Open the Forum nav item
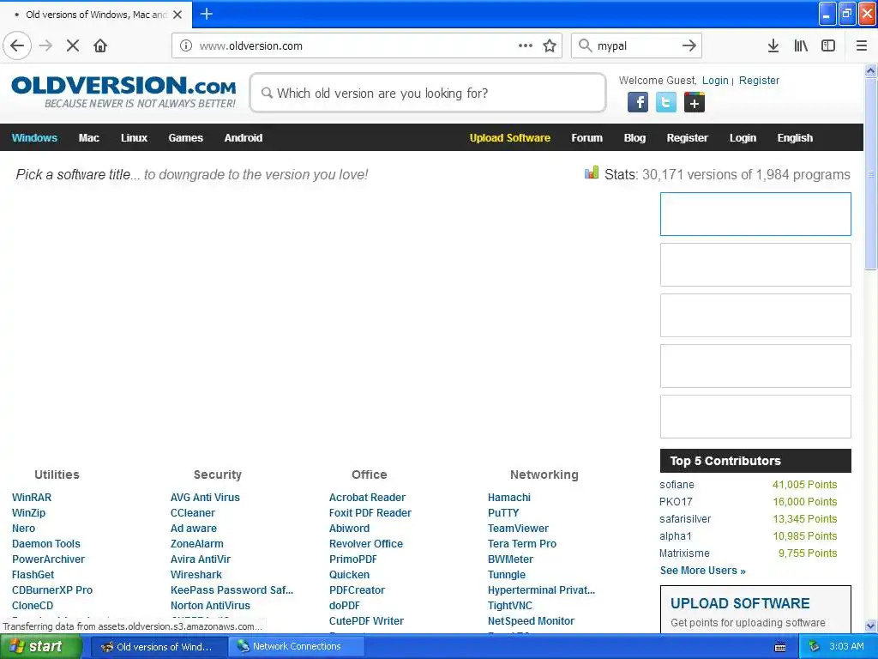The width and height of the screenshot is (878, 659). click(586, 138)
